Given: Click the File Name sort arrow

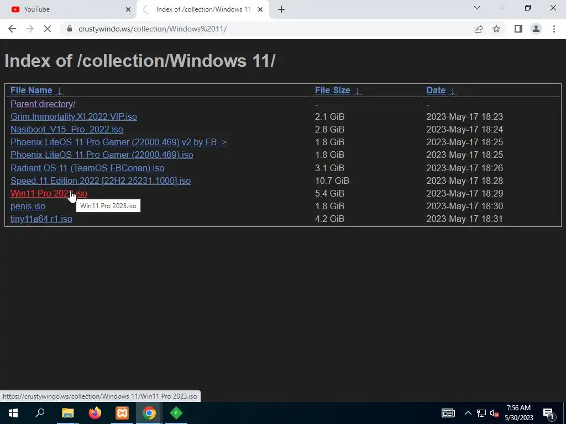Looking at the screenshot, I should click(x=60, y=91).
